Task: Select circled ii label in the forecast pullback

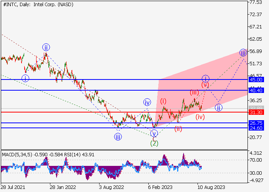Action: (219, 108)
